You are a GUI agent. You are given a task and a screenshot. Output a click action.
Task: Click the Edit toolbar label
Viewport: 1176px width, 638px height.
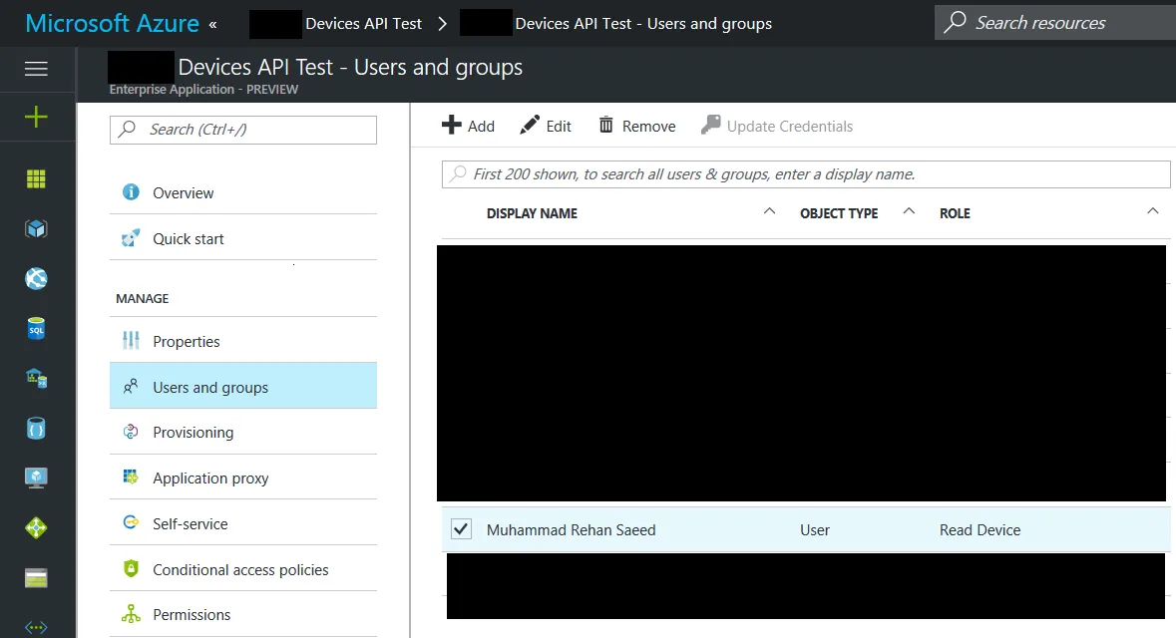[x=558, y=126]
